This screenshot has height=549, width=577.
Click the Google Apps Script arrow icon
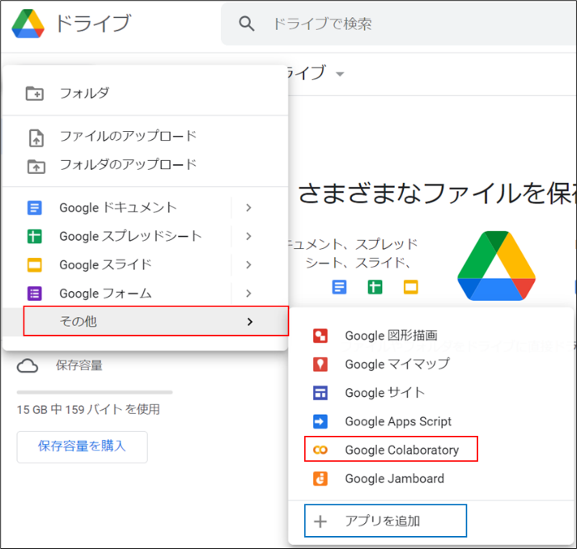tap(320, 421)
